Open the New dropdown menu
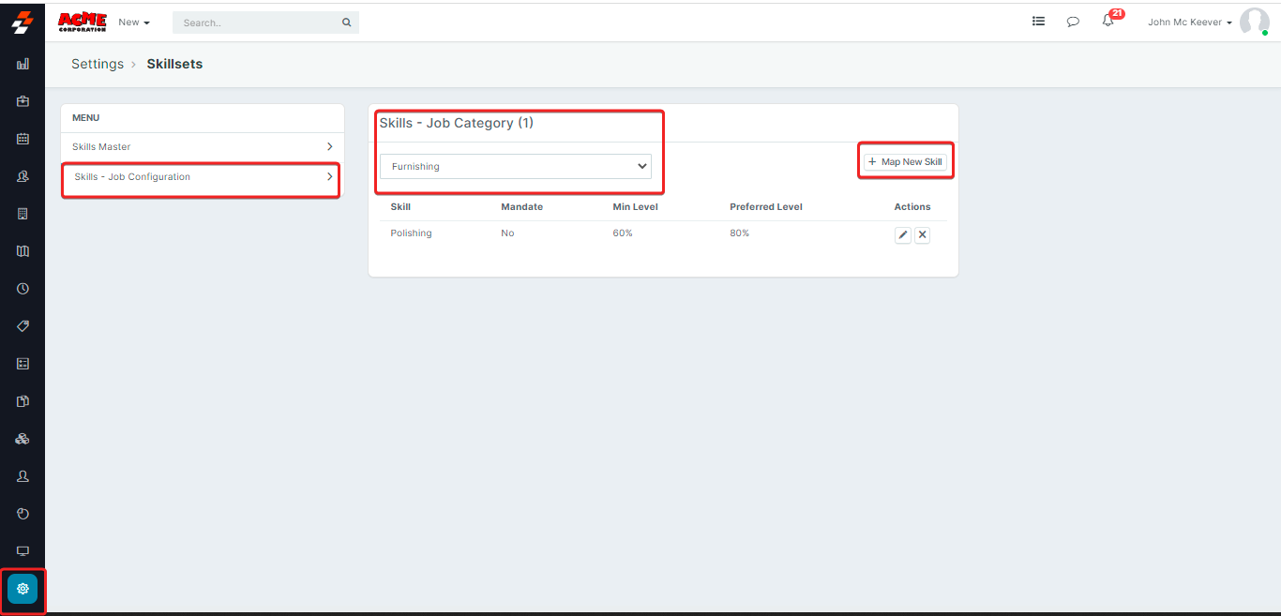 tap(134, 23)
